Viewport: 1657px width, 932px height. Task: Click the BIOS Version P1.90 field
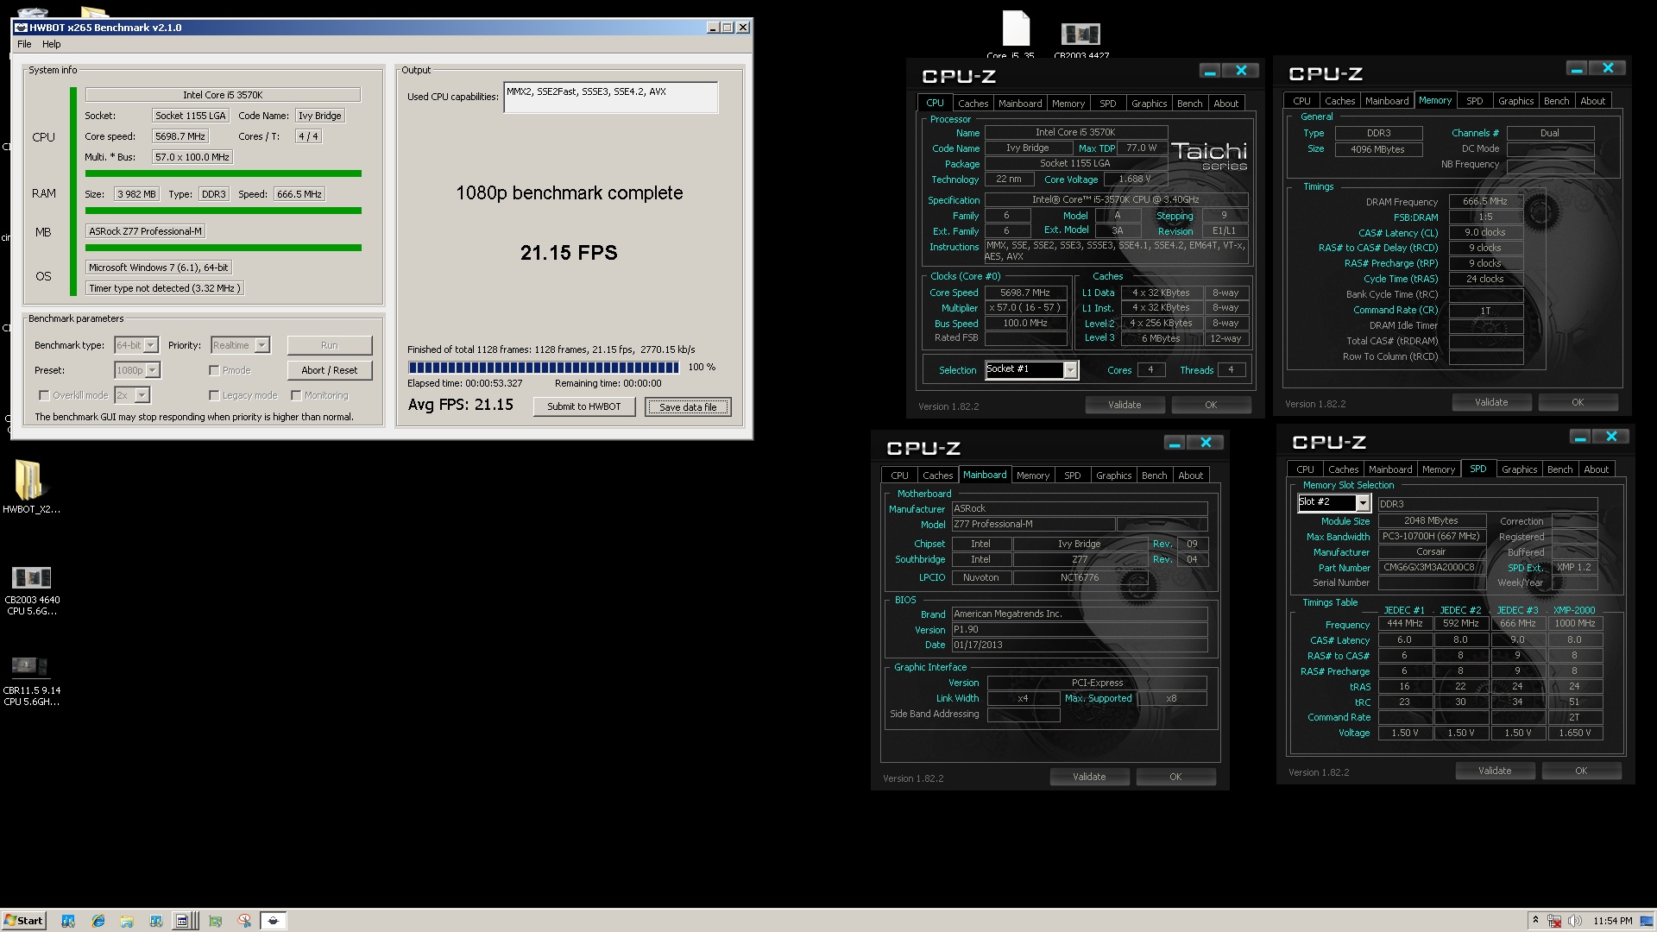point(1079,629)
